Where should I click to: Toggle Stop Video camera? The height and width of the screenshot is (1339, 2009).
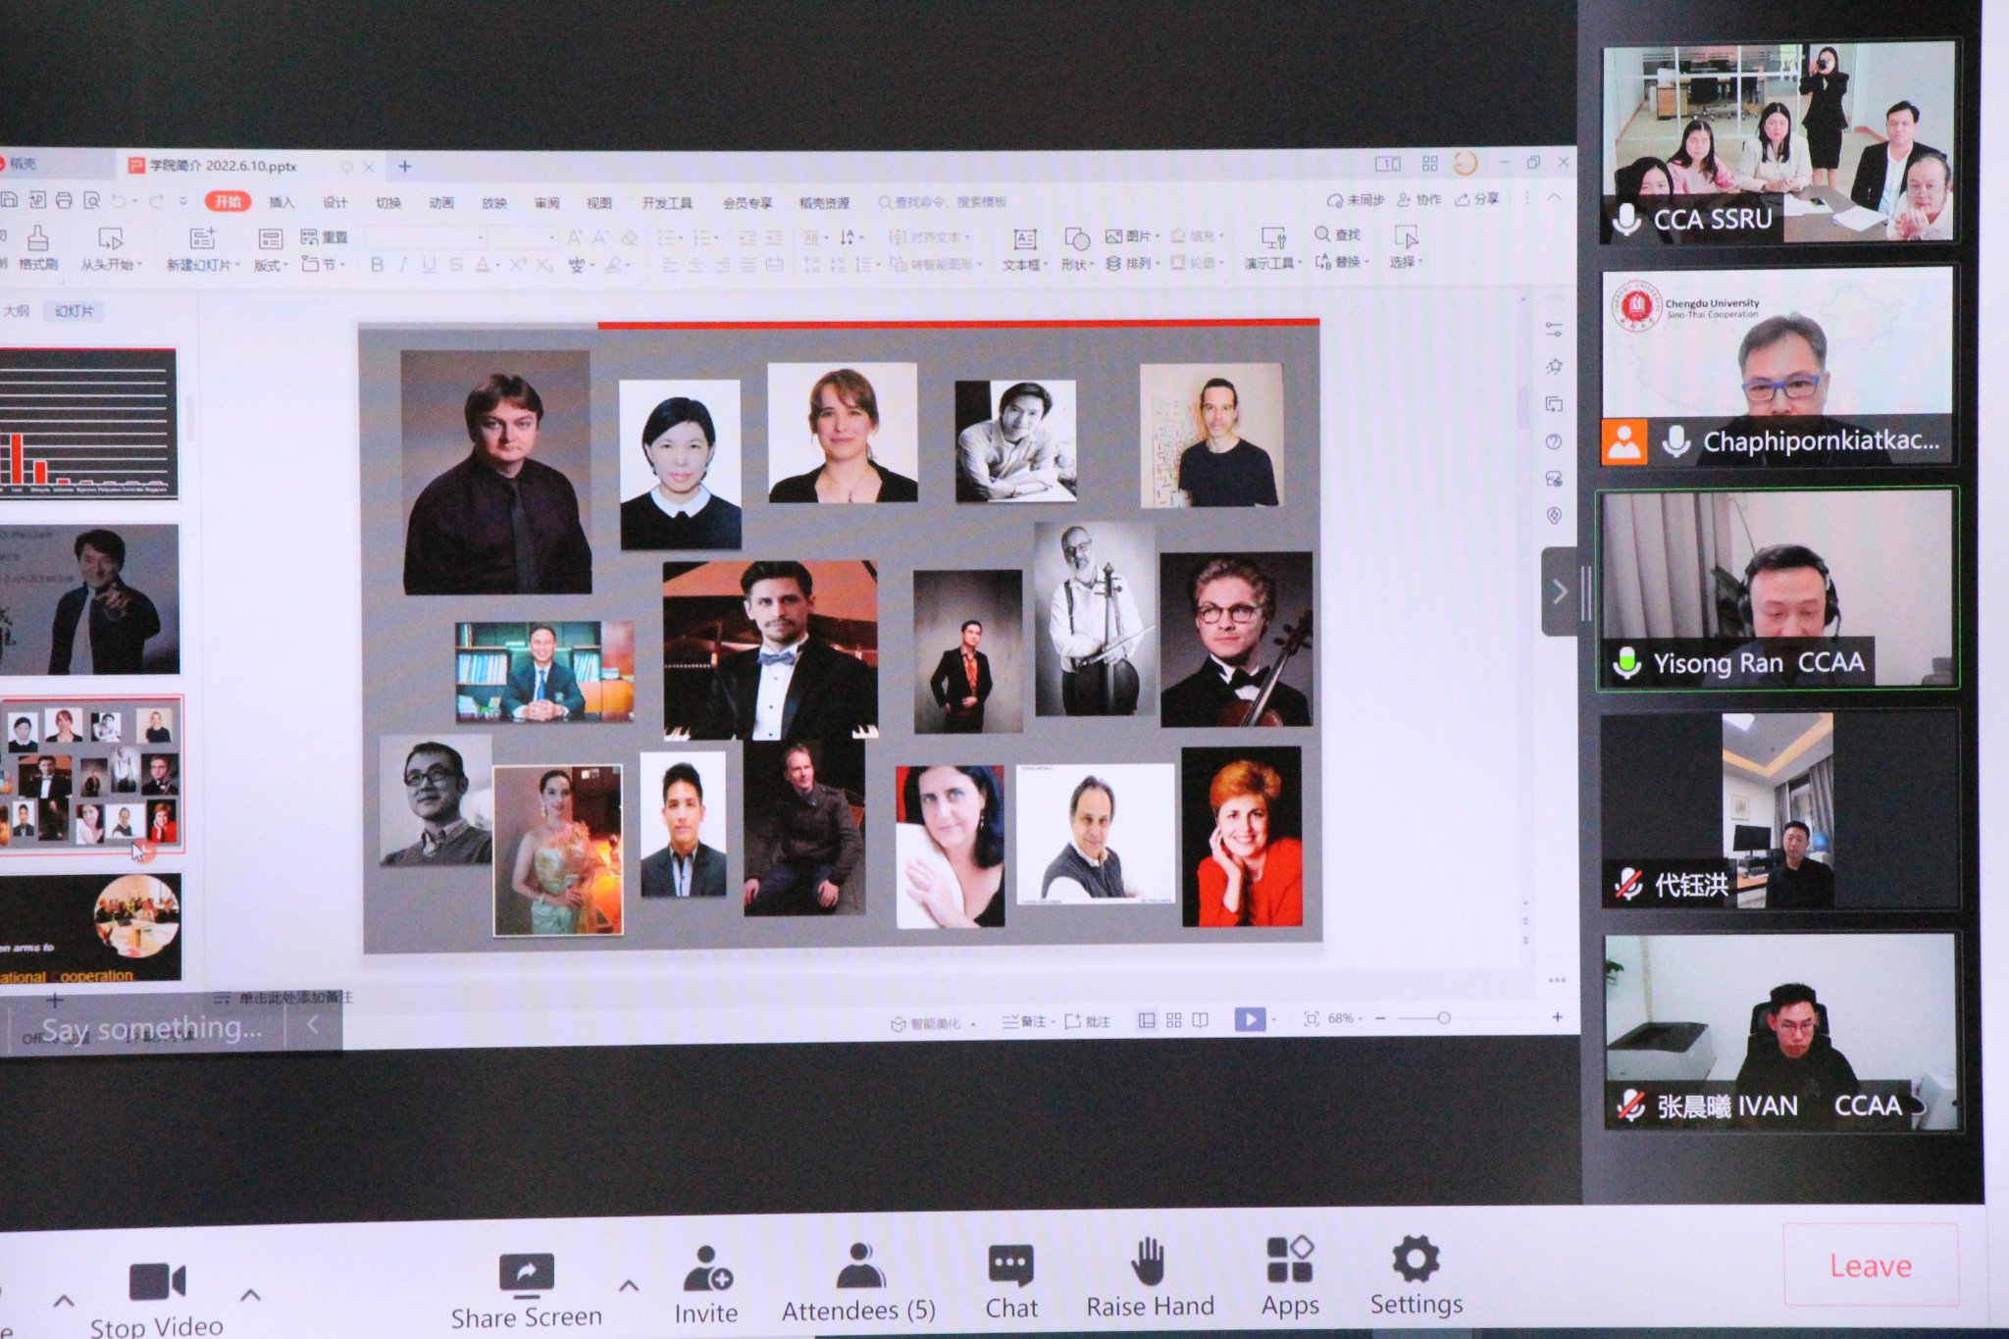(x=157, y=1283)
